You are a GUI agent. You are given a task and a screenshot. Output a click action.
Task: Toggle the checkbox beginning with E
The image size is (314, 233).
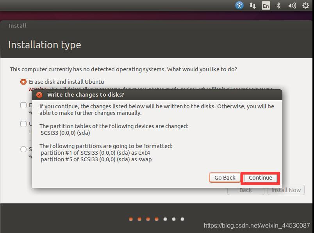tap(23, 105)
